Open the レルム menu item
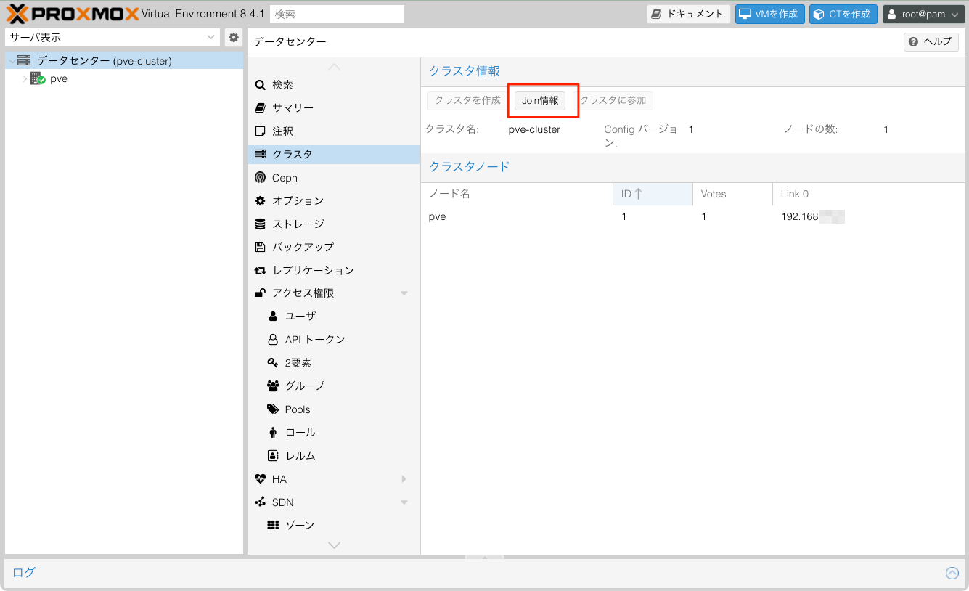969x591 pixels. [333, 456]
